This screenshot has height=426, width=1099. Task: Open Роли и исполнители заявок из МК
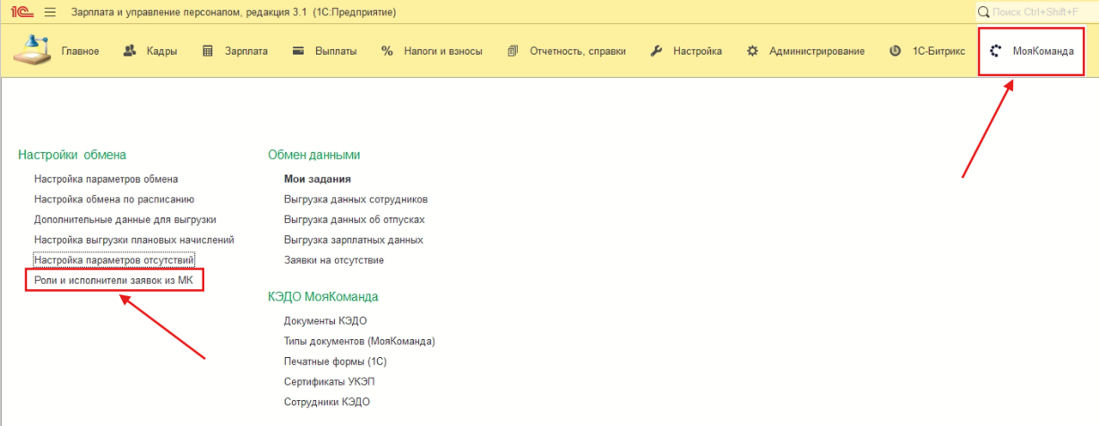113,281
